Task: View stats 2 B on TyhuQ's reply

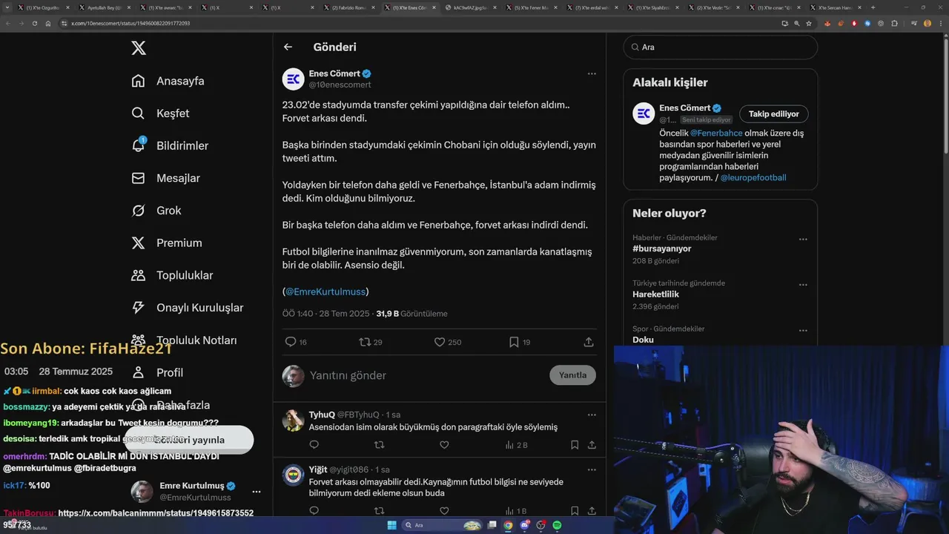Action: tap(516, 445)
